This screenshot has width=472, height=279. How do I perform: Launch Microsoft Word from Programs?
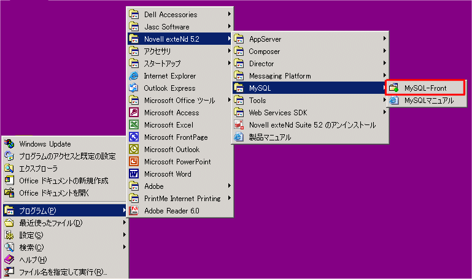[x=180, y=174]
